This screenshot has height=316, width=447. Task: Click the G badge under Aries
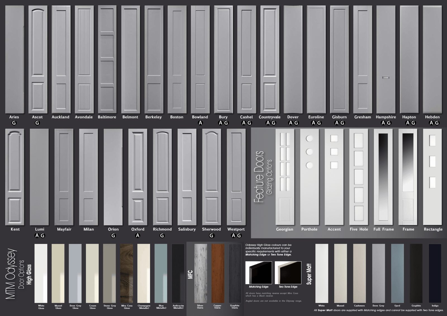point(14,123)
